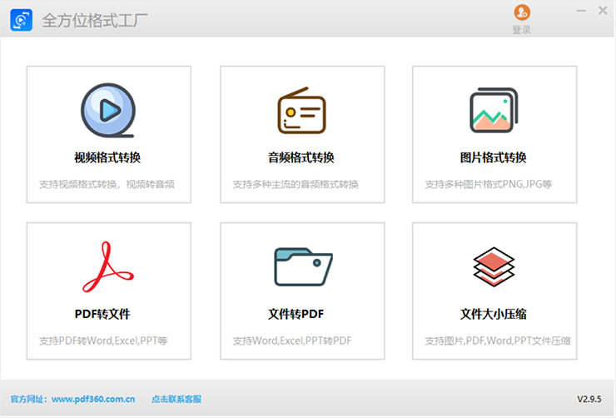Open www.pdf360.com.cn official website link
Viewport: 616px width, 418px height.
93,399
